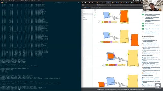Open related link about forward_to_host question
This screenshot has width=163, height=91.
click(152, 29)
